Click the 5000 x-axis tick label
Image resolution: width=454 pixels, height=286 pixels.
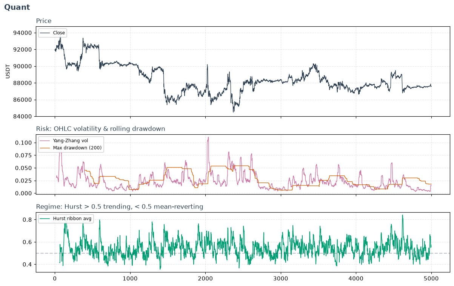(431, 279)
